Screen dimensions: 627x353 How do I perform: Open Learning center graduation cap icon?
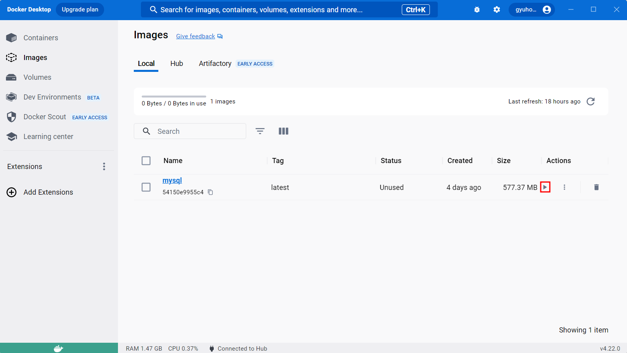click(x=11, y=137)
